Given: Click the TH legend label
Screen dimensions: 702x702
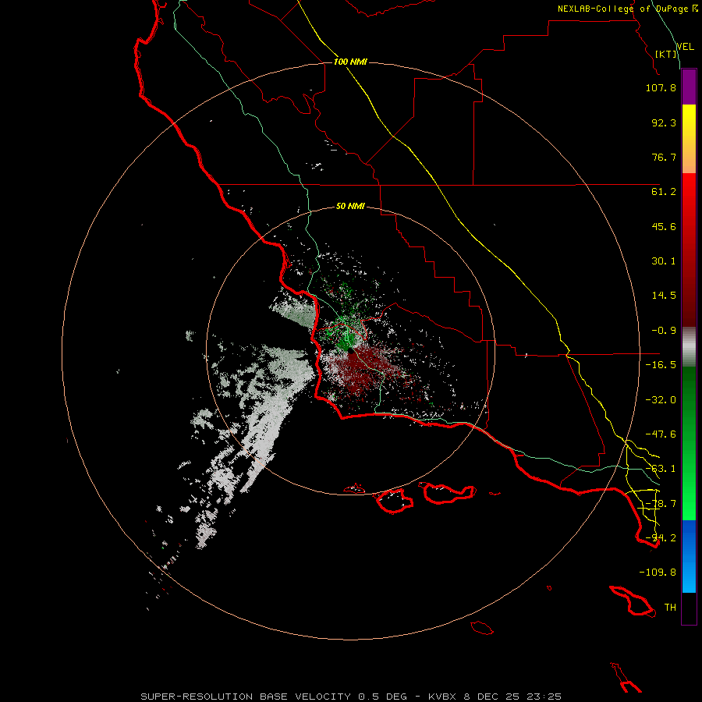Looking at the screenshot, I should click(670, 608).
